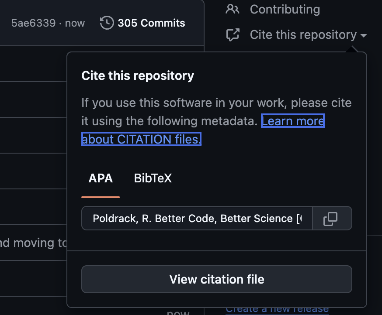Image resolution: width=382 pixels, height=315 pixels.
Task: Click the 5ae6339 commit hash
Action: (33, 23)
